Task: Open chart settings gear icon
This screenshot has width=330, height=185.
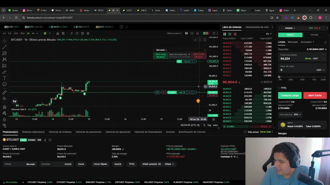Action: pos(88,33)
